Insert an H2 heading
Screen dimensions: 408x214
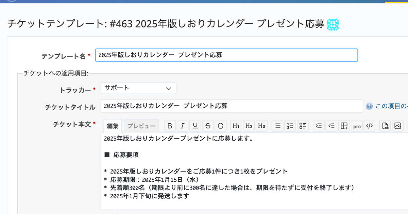pyautogui.click(x=249, y=126)
